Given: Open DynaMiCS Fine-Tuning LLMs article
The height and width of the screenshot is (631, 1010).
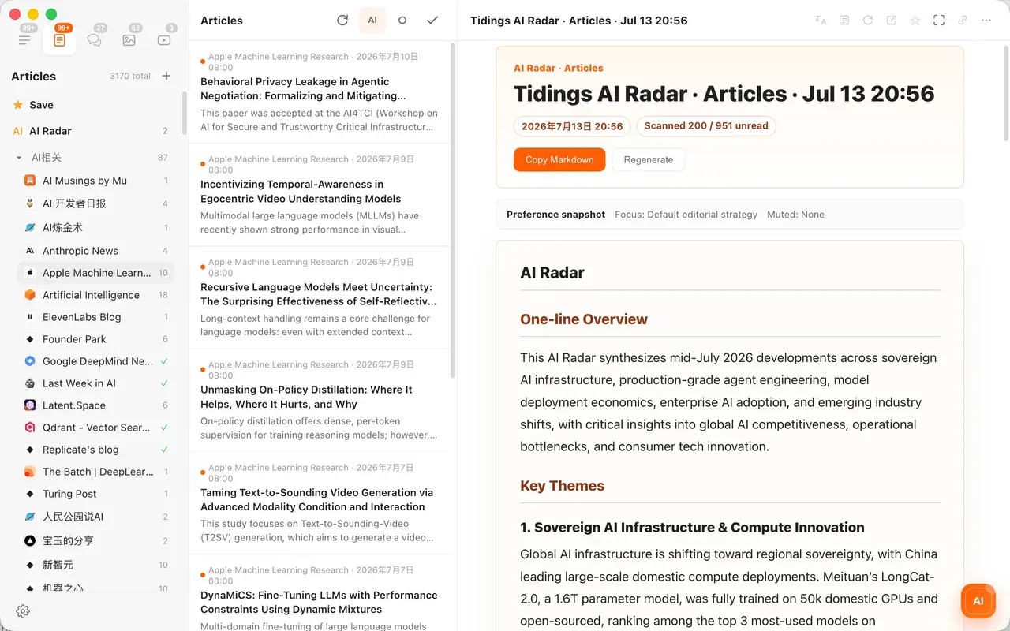Looking at the screenshot, I should pyautogui.click(x=319, y=593).
